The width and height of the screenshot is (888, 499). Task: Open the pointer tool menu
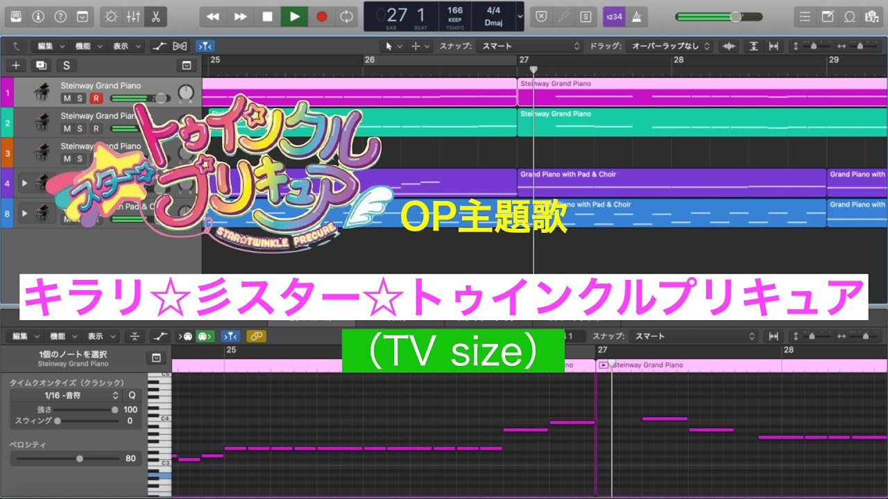[393, 46]
